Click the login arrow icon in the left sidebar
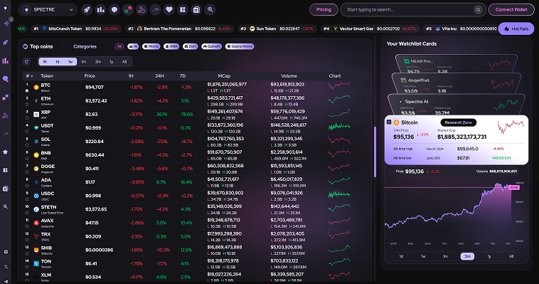This screenshot has width=539, height=284. point(6,23)
